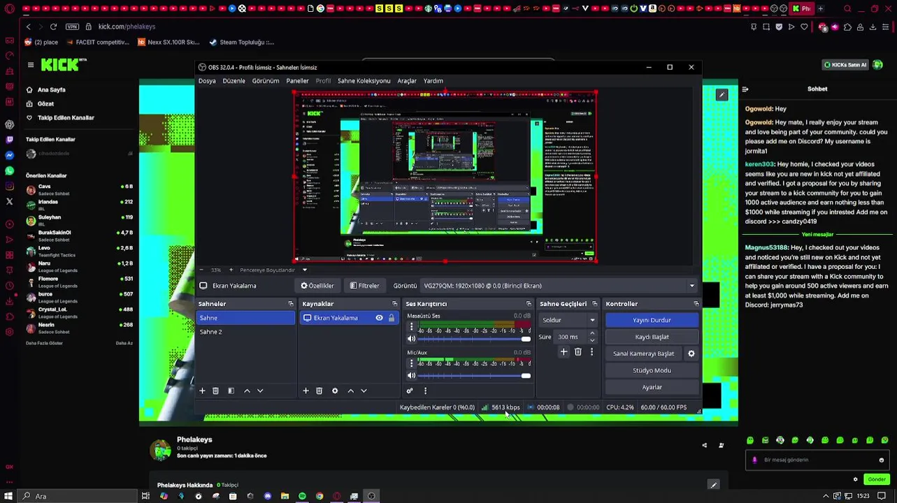Undock Kaynaklar panel via float icon
The width and height of the screenshot is (897, 503).
coord(394,304)
